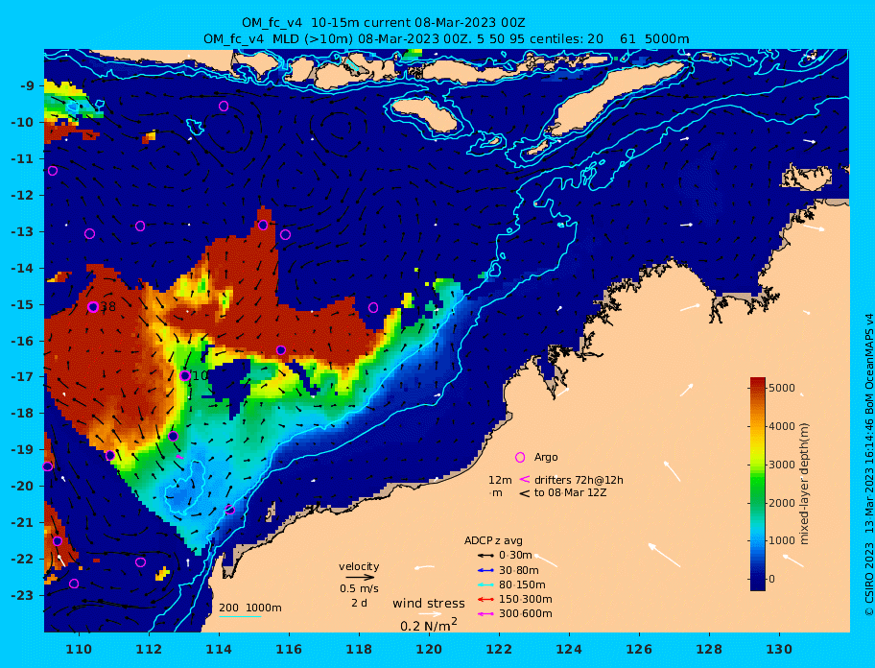Select the blue 30-80m ADCP arrow symbol

click(485, 570)
